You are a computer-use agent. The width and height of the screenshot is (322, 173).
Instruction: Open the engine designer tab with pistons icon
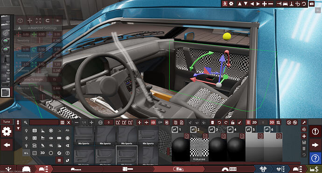click(x=263, y=169)
